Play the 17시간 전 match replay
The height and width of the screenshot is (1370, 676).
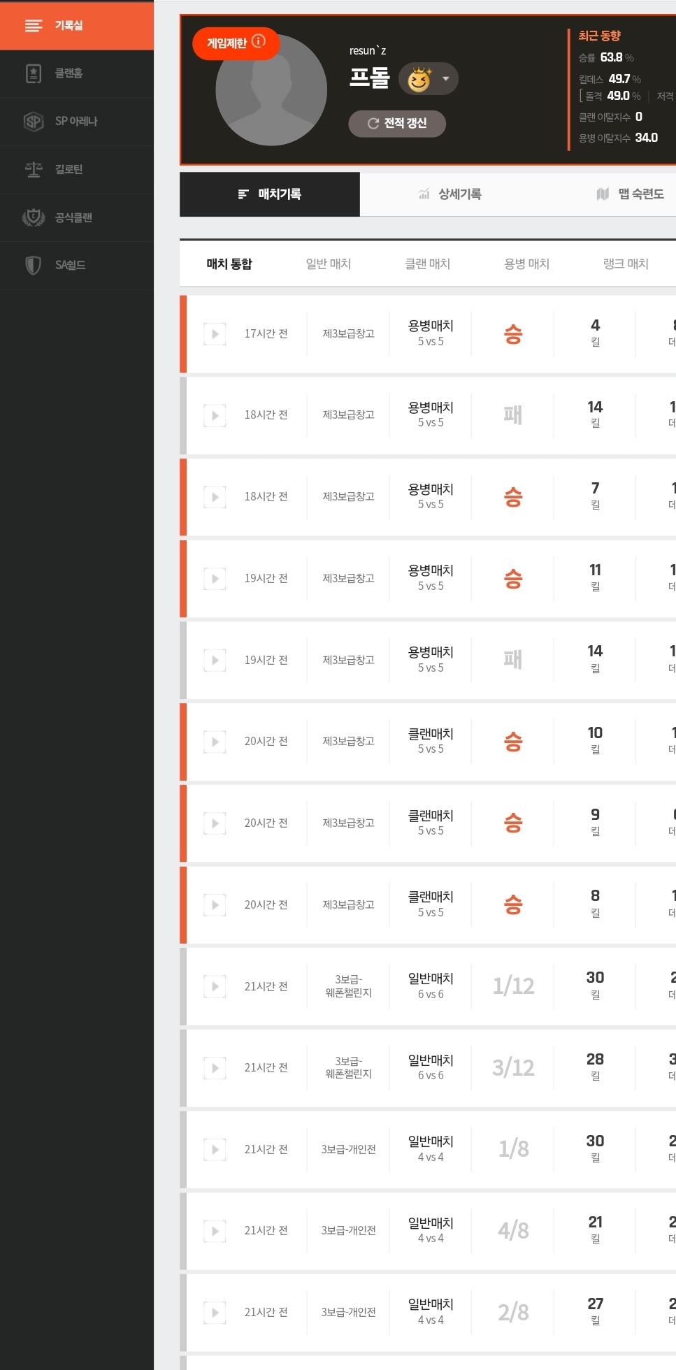[215, 334]
